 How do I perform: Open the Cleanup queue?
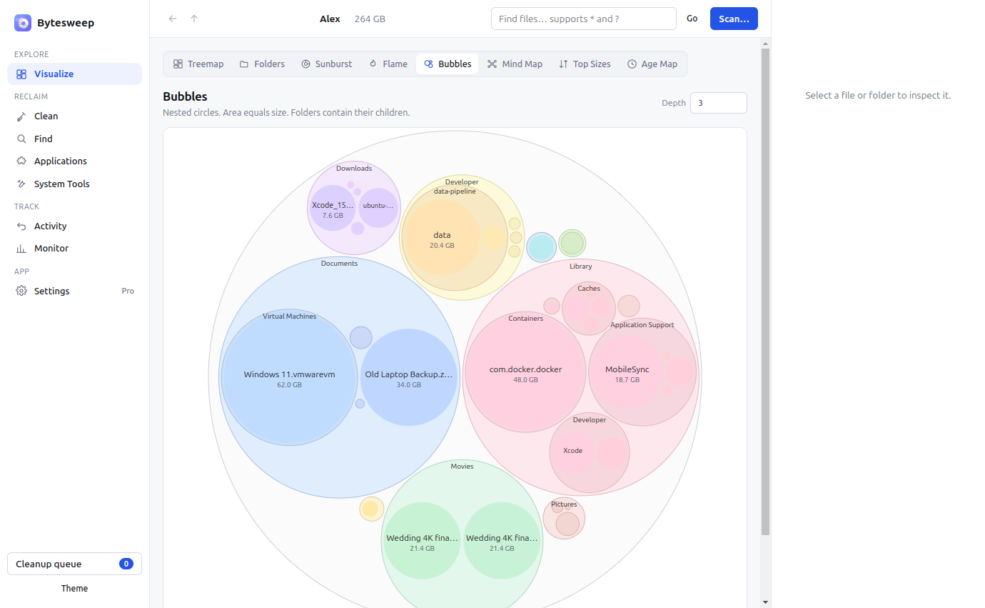(74, 564)
